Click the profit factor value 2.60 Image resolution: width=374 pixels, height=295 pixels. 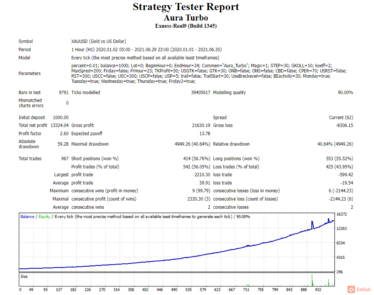64,134
